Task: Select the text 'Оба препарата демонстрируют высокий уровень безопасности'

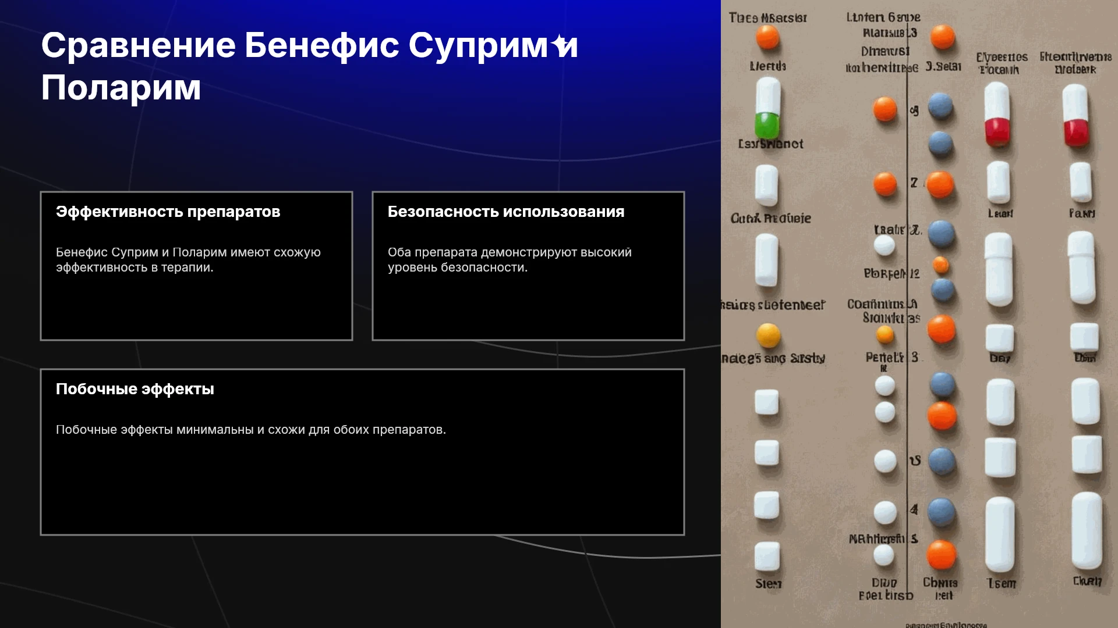Action: (x=510, y=260)
